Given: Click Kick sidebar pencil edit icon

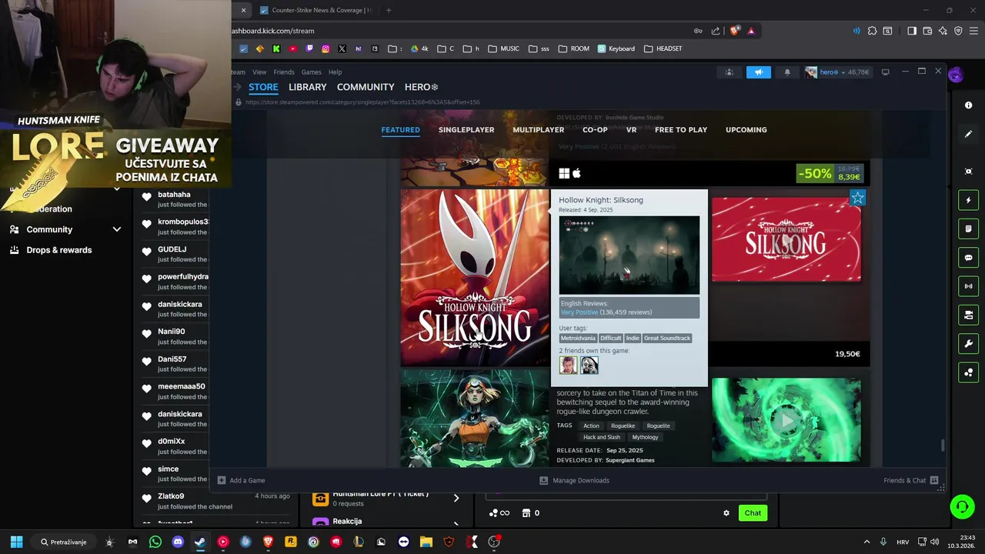Looking at the screenshot, I should point(968,134).
